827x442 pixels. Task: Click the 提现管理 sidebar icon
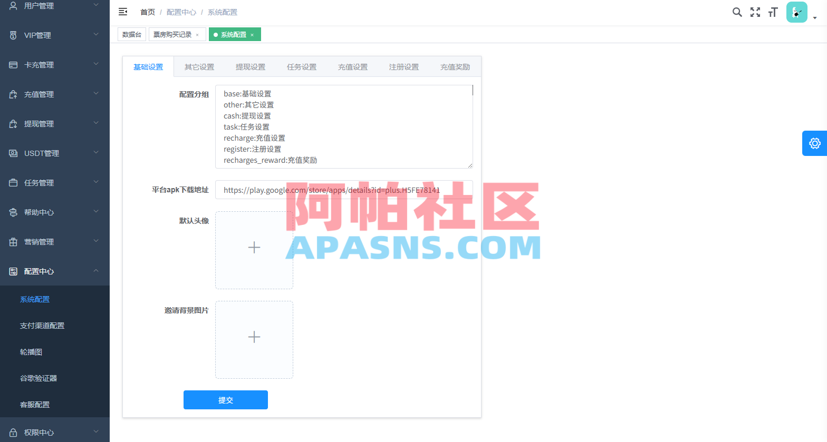(x=13, y=124)
